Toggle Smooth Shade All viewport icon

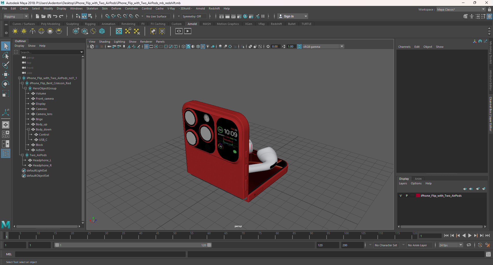[188, 46]
